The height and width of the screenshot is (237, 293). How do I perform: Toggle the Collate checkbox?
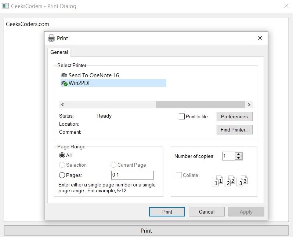179,175
